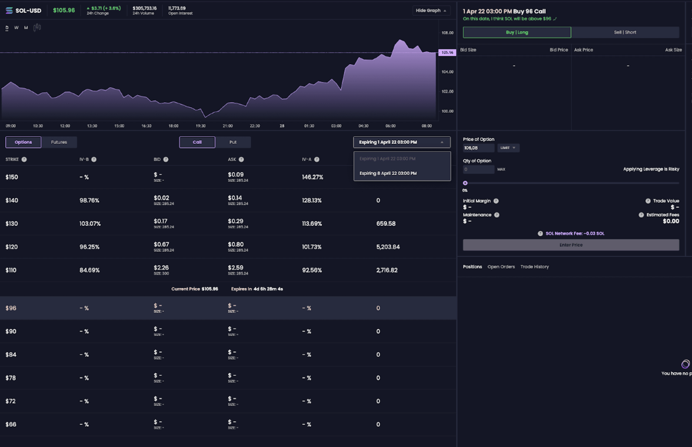The image size is (692, 447).
Task: Click the 146.27% IV-A value
Action: (312, 177)
